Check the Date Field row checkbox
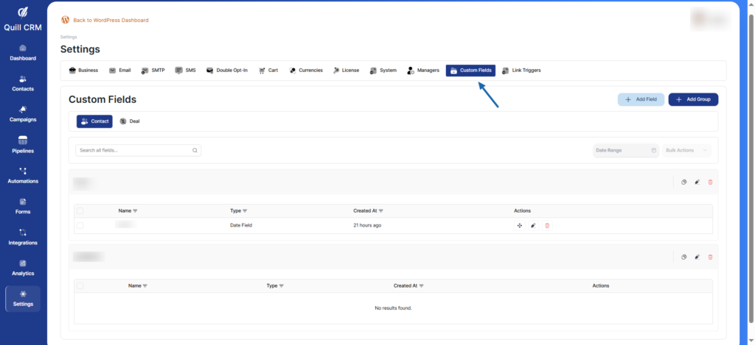This screenshot has width=755, height=345. pos(80,225)
